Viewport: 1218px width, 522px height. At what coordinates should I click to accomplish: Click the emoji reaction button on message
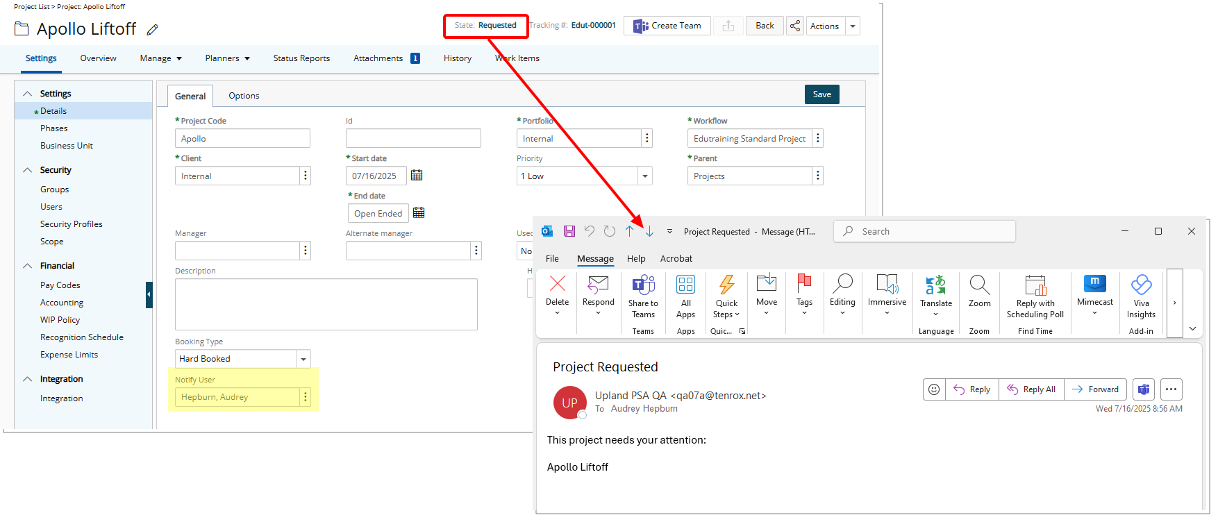(934, 389)
